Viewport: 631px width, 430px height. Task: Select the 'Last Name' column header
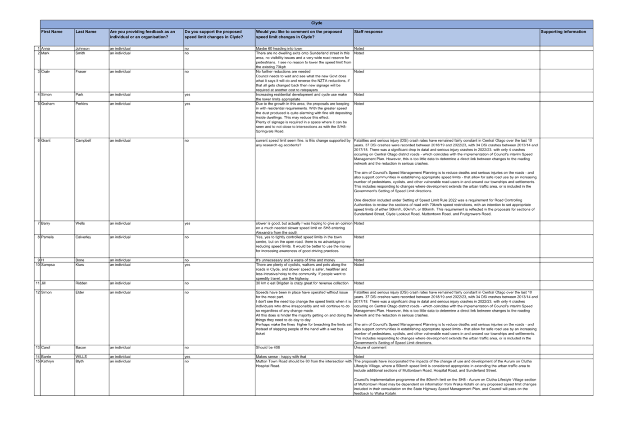(x=86, y=32)
